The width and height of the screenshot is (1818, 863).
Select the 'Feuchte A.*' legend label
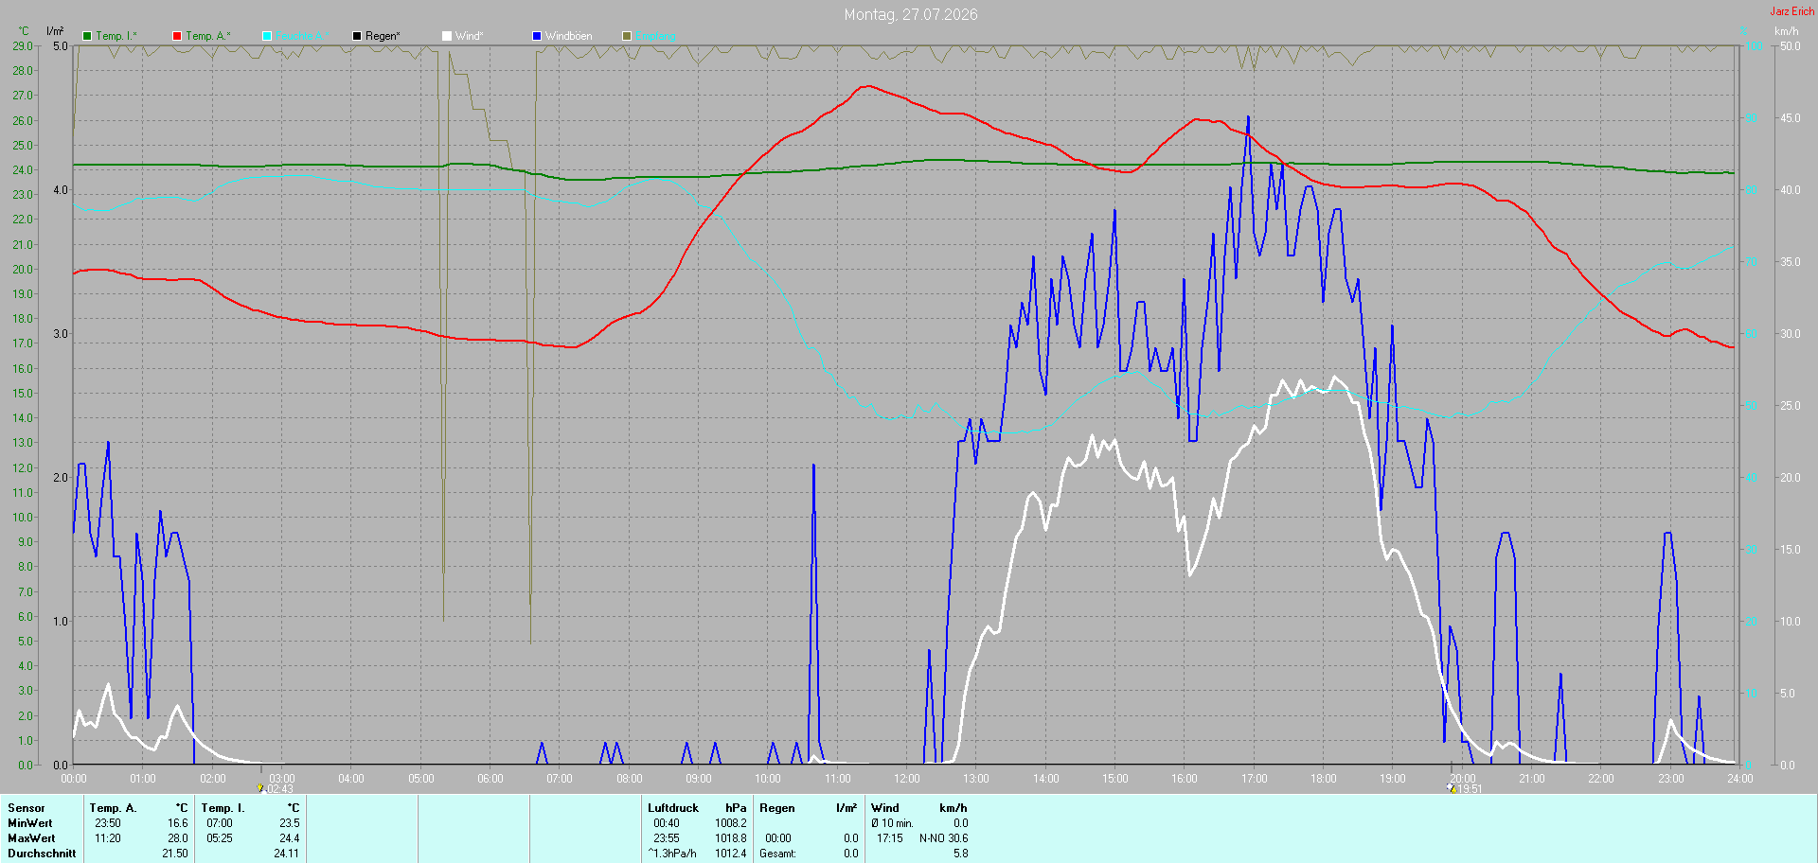303,36
